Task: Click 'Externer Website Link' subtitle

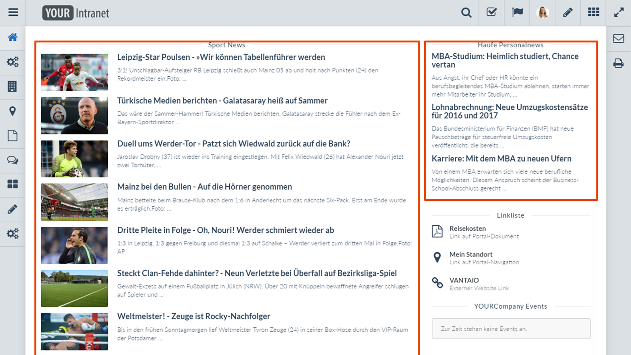Action: (479, 288)
